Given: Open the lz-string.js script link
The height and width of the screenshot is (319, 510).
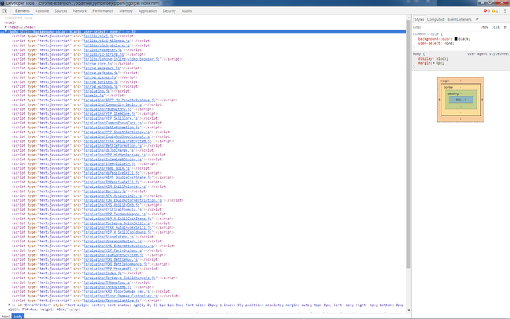Looking at the screenshot, I should [104, 54].
